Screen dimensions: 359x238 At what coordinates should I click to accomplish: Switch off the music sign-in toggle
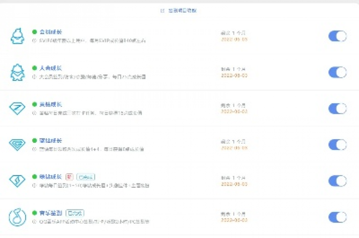pos(337,217)
